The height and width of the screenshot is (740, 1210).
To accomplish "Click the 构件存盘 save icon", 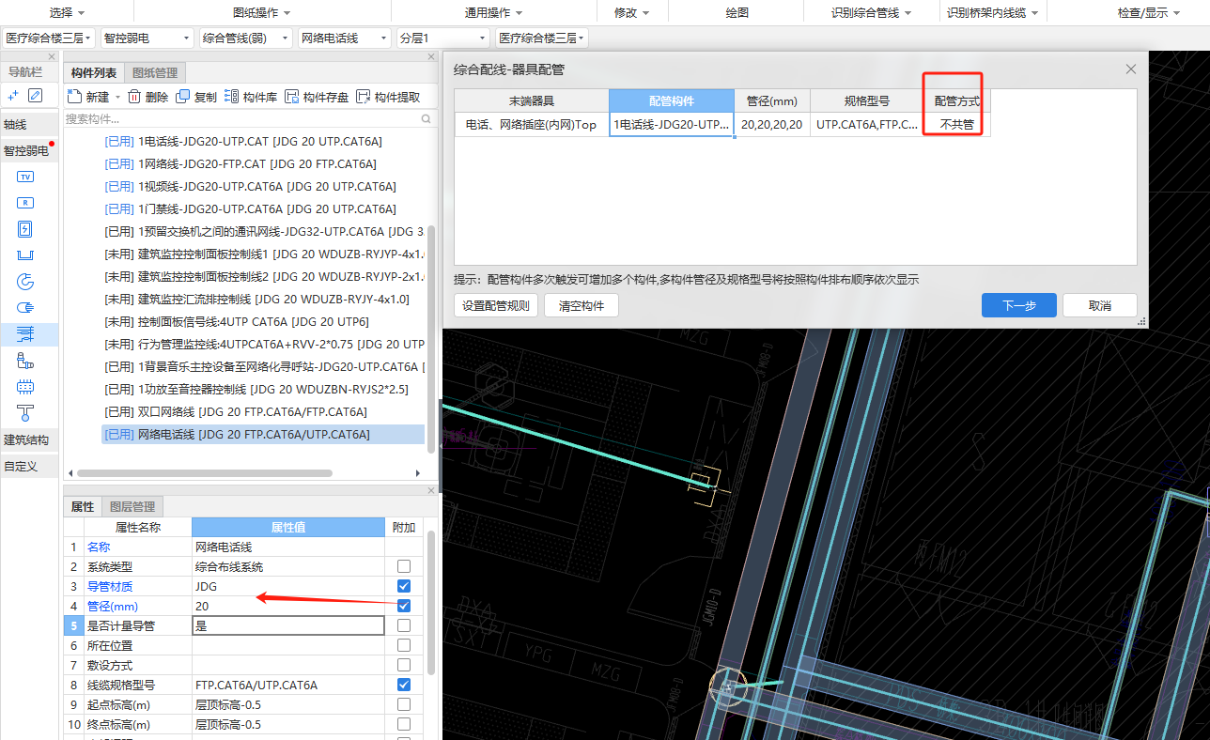I will [291, 97].
